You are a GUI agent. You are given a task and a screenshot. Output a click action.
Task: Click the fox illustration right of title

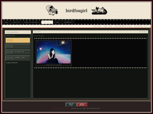tap(99, 11)
